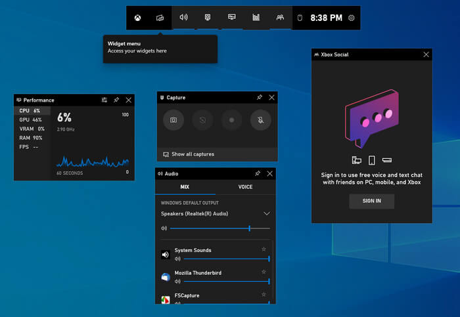This screenshot has height=317, width=460.
Task: Switch to the VOICE tab
Action: coord(245,187)
